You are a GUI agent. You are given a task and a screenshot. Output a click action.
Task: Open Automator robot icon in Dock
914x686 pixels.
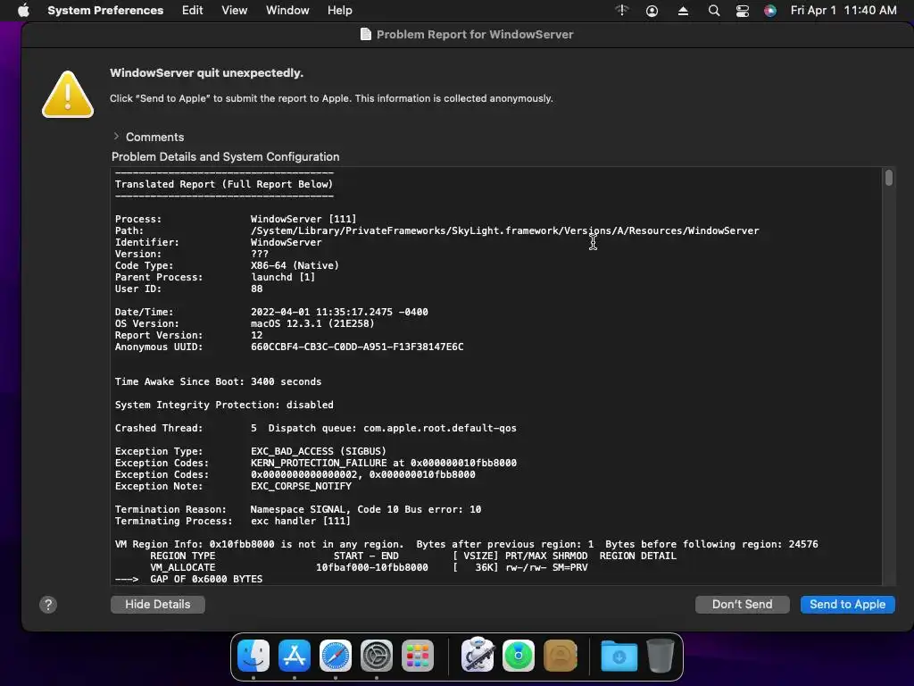(x=478, y=654)
